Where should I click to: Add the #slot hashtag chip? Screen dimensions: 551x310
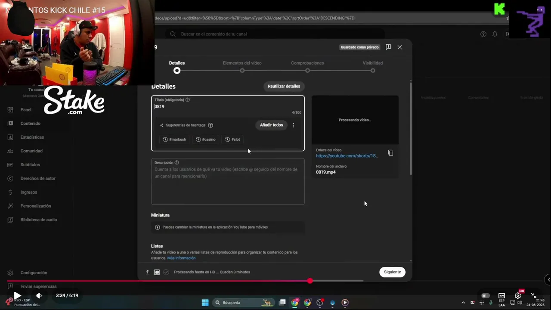pyautogui.click(x=233, y=139)
